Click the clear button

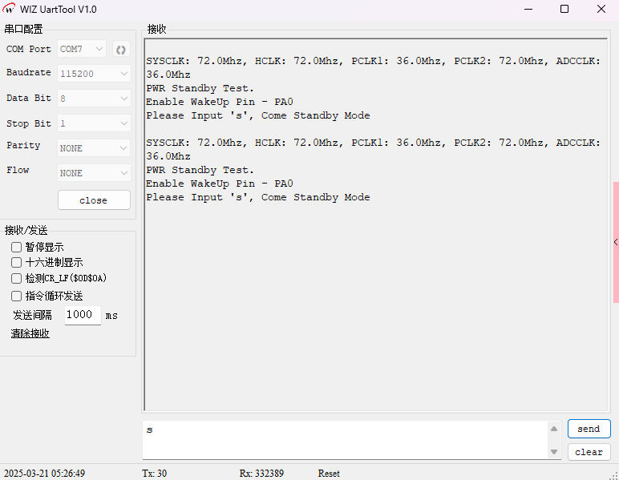click(x=589, y=452)
